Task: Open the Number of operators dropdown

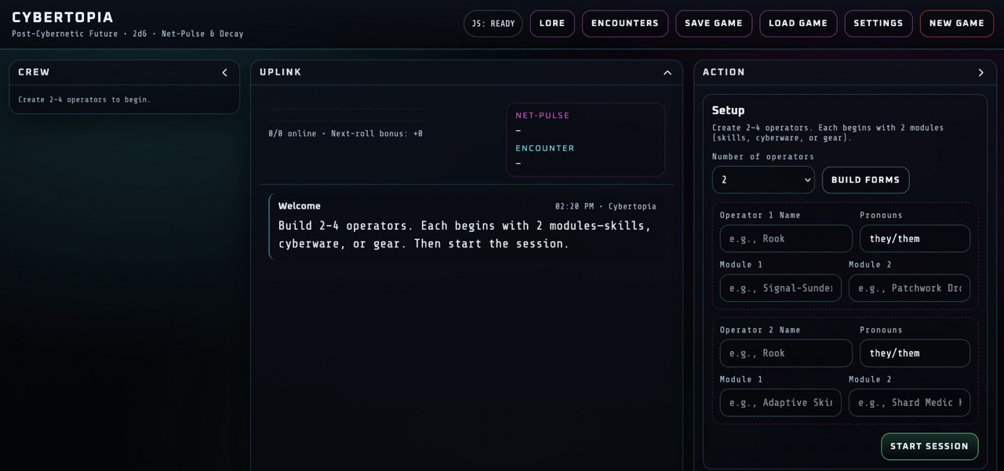Action: [762, 179]
